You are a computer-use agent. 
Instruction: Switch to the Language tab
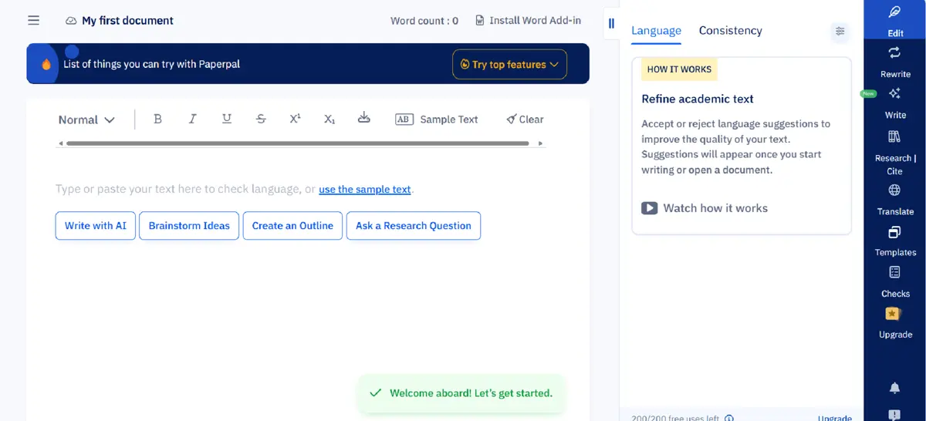pyautogui.click(x=656, y=31)
